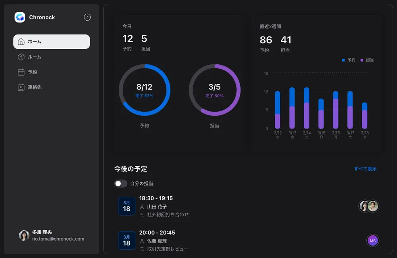This screenshot has height=258, width=397.
Task: Click the MS avatar badge
Action: point(372,241)
